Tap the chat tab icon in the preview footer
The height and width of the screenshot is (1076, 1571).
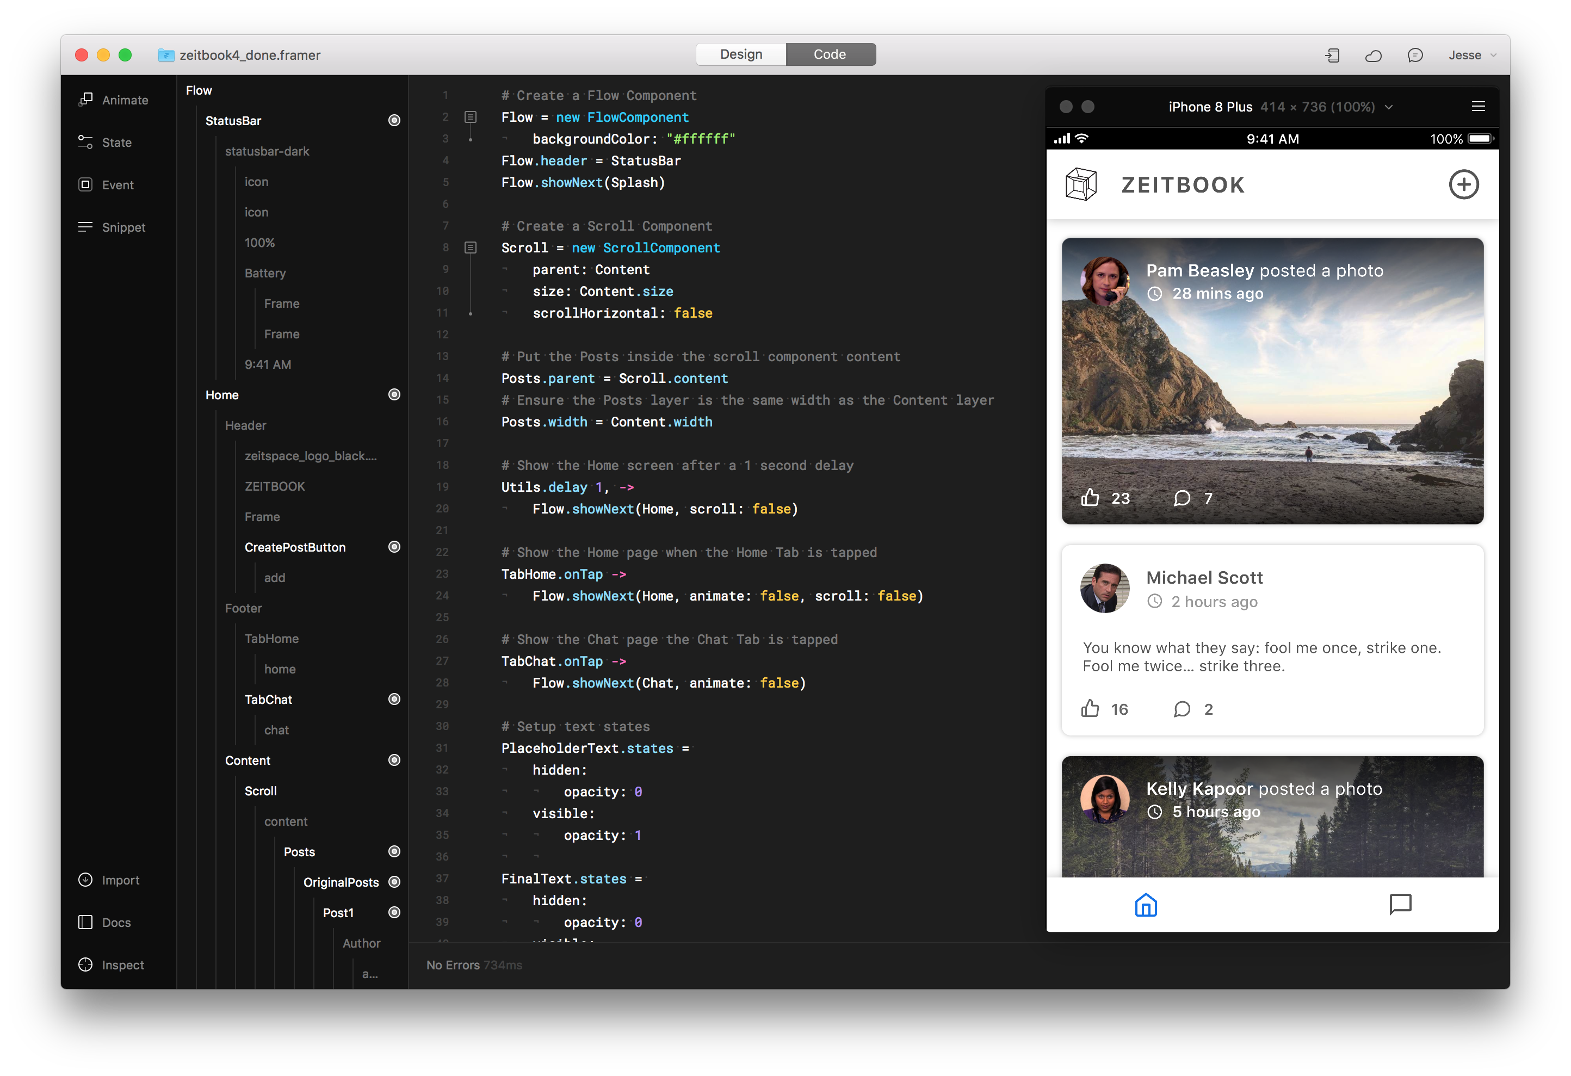[x=1400, y=904]
